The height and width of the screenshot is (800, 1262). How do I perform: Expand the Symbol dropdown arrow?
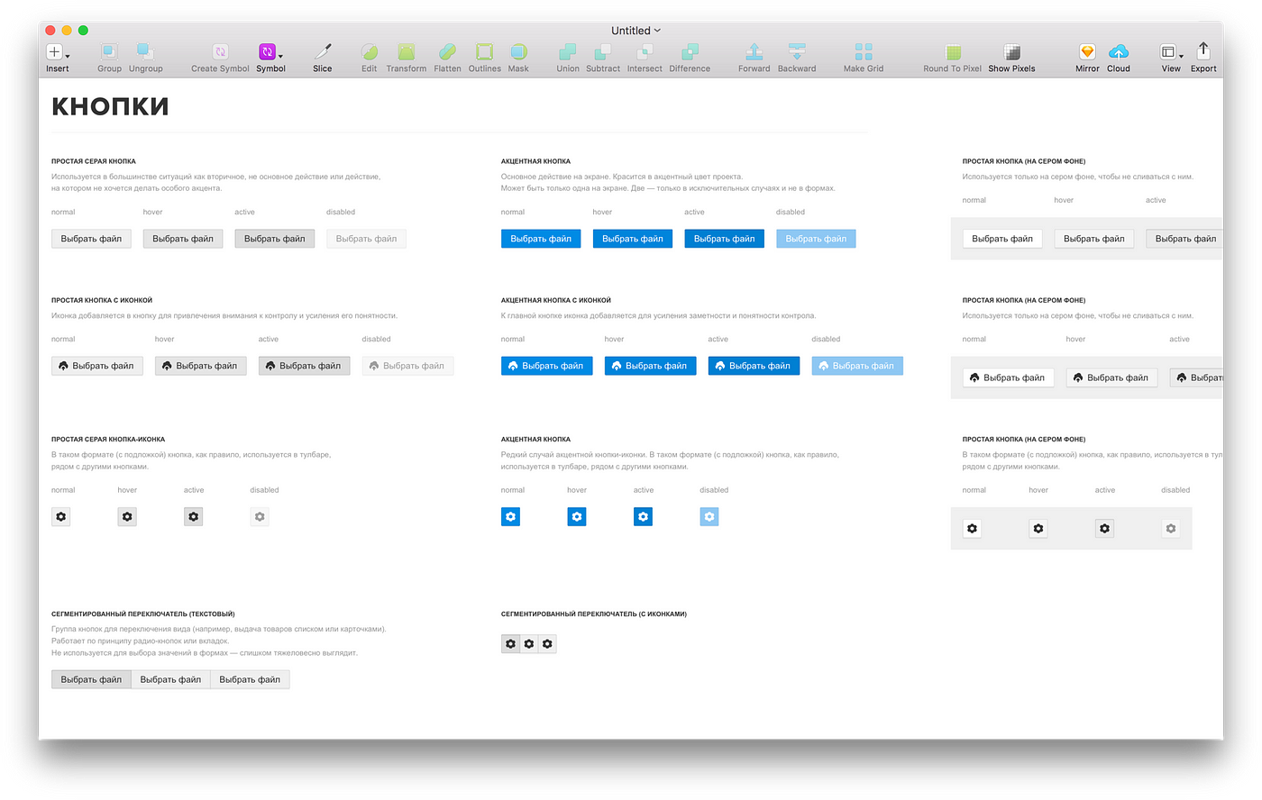280,56
